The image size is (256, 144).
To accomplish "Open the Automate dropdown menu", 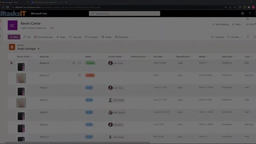I will [x=123, y=37].
